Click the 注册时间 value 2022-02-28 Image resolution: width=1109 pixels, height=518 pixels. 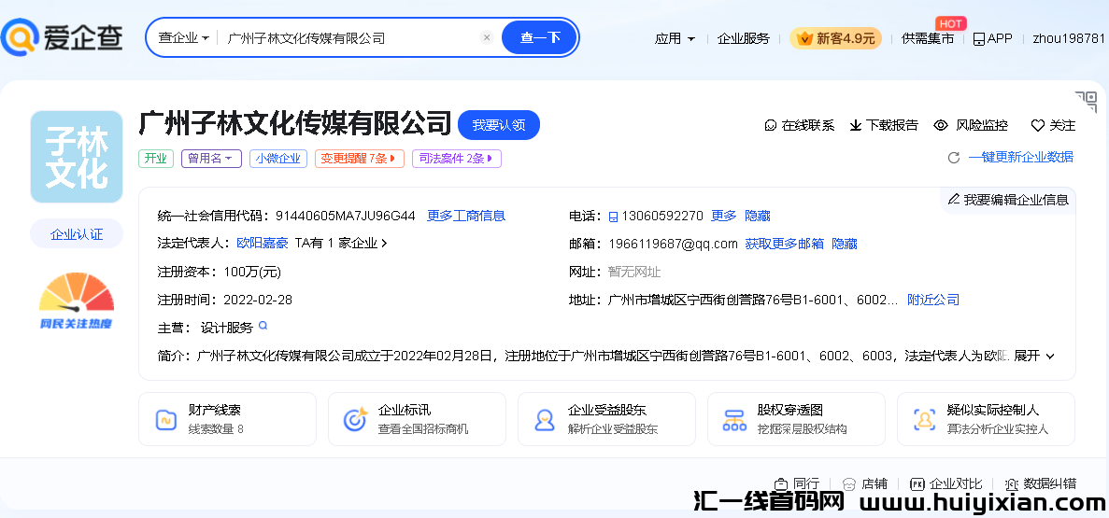point(258,300)
